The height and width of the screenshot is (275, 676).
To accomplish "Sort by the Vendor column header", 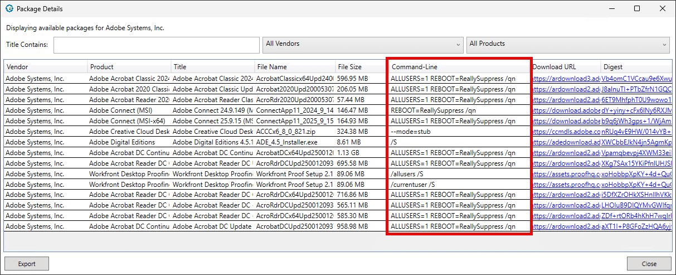I will 45,67.
